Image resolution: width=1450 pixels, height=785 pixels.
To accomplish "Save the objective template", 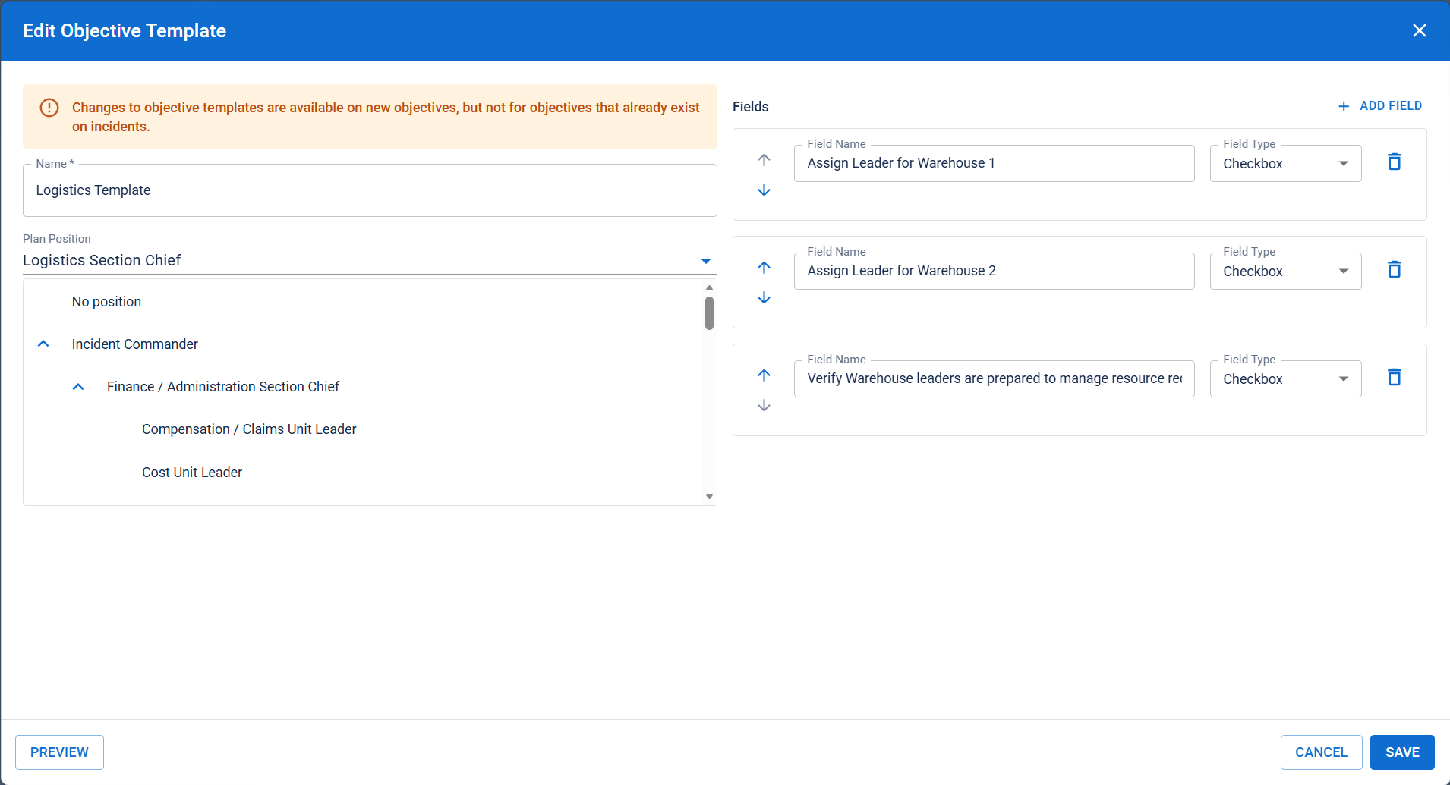I will click(x=1402, y=752).
